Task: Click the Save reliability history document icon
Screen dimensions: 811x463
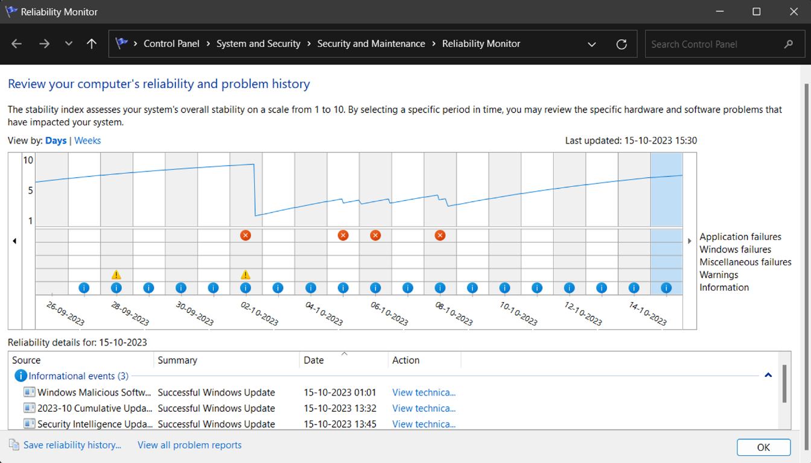Action: (x=14, y=445)
